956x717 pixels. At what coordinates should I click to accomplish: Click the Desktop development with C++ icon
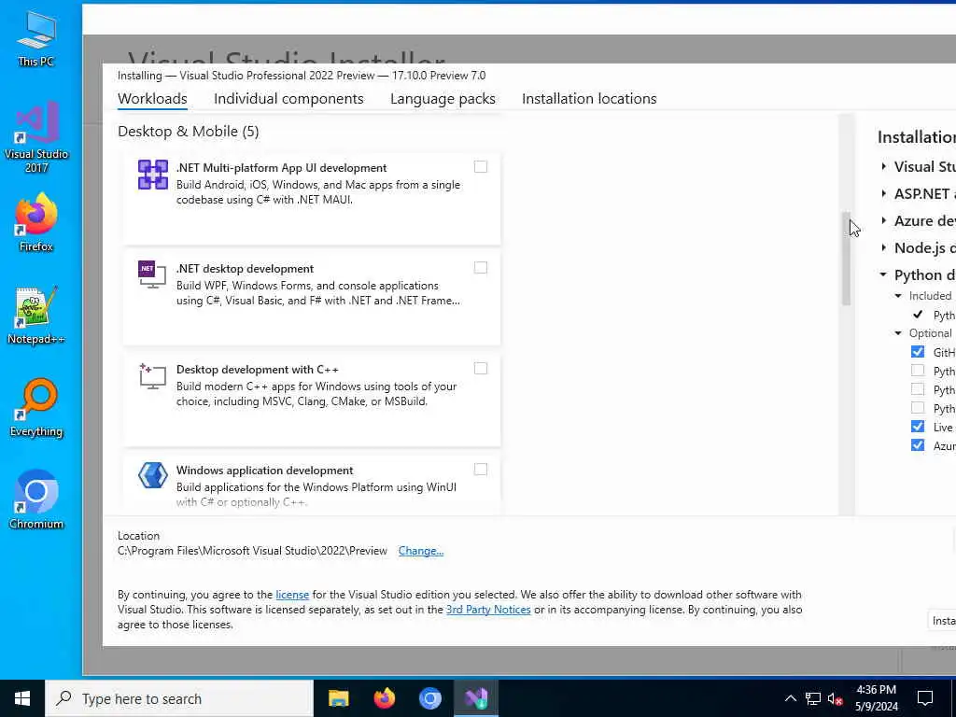coord(152,376)
